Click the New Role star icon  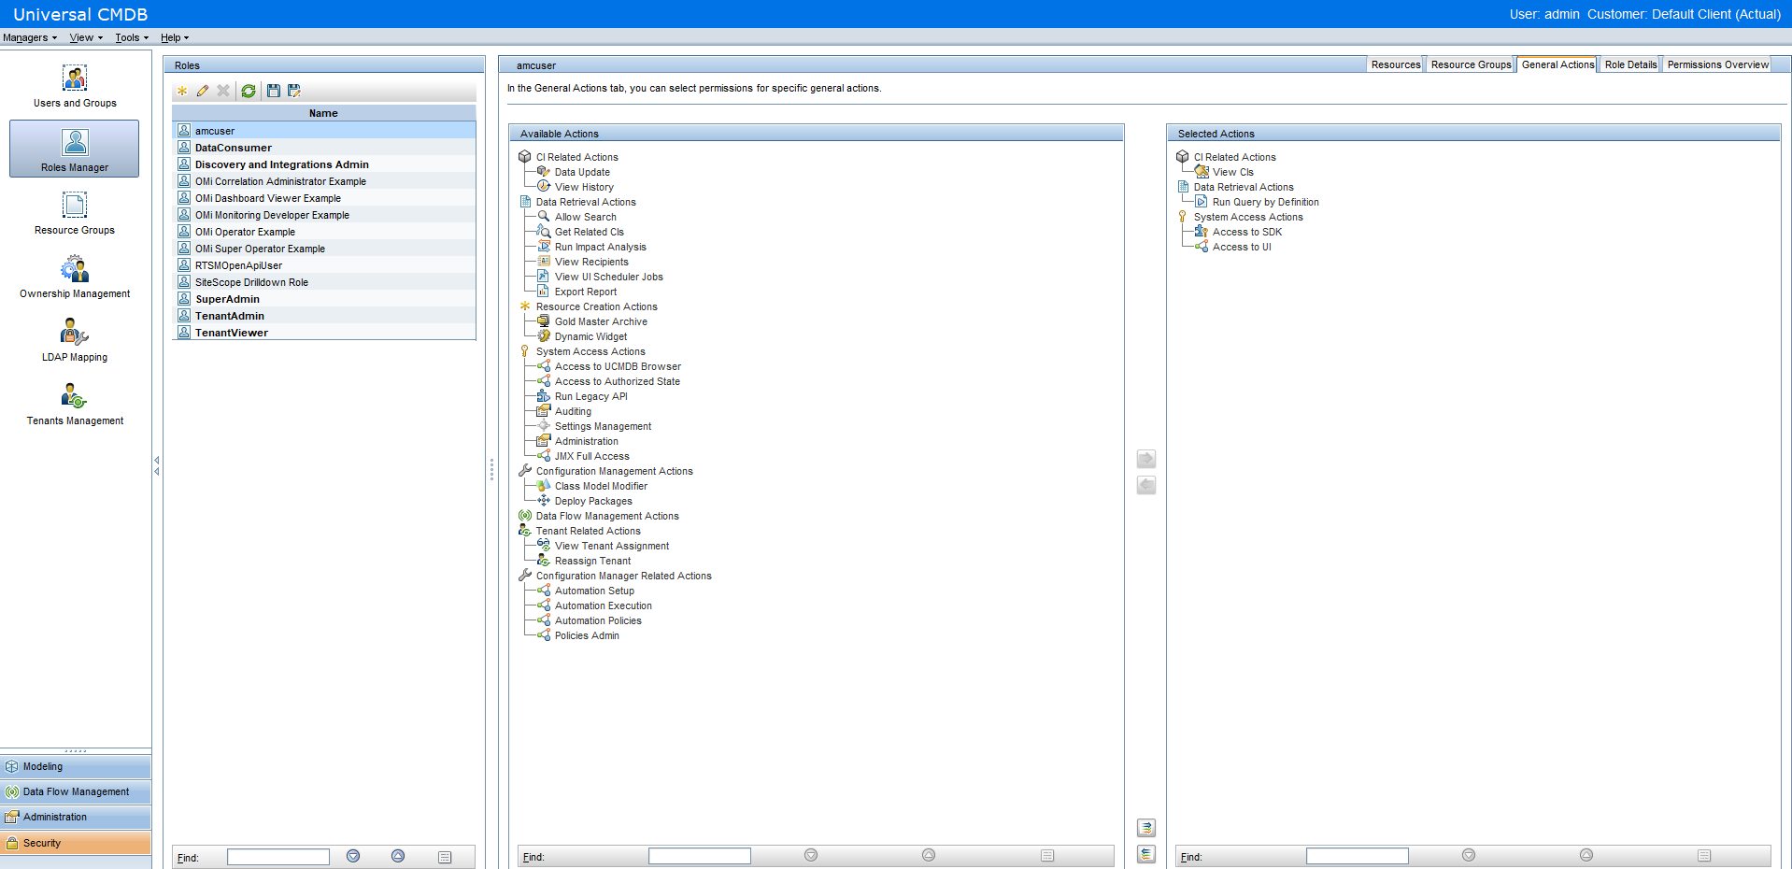[x=182, y=91]
